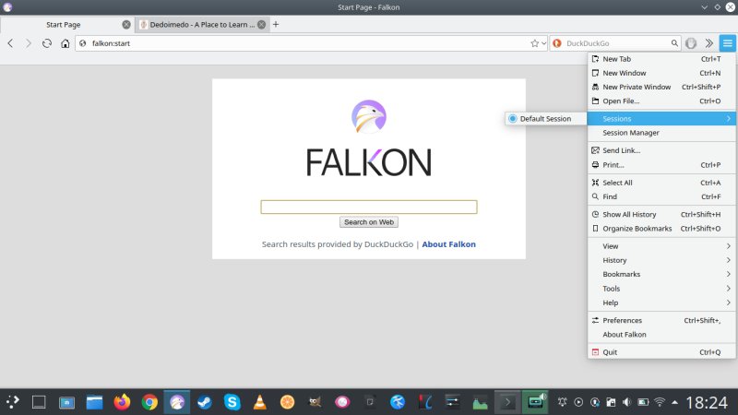Focus the DuckDuckGo search box

coord(616,43)
